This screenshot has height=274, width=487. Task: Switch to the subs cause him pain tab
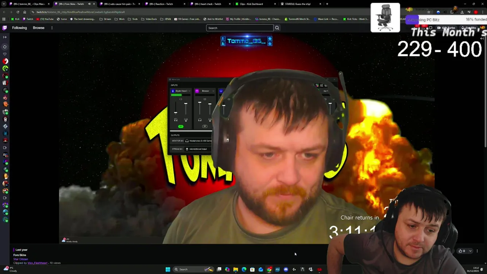pos(120,4)
